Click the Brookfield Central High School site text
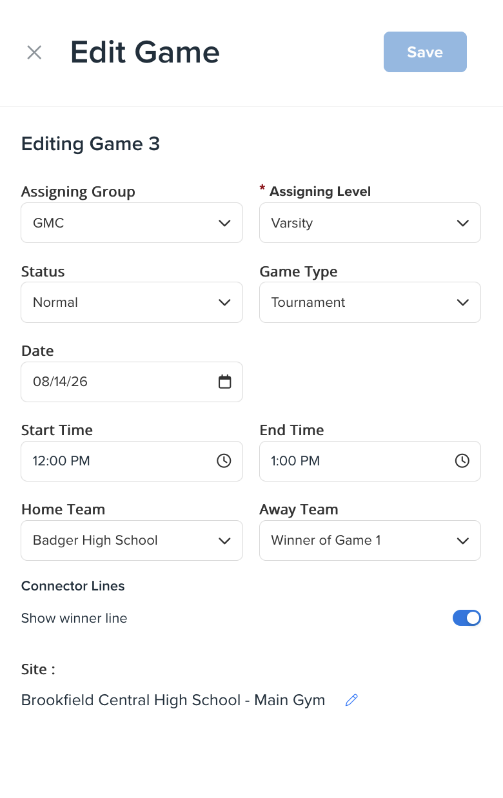503x798 pixels. [x=173, y=700]
